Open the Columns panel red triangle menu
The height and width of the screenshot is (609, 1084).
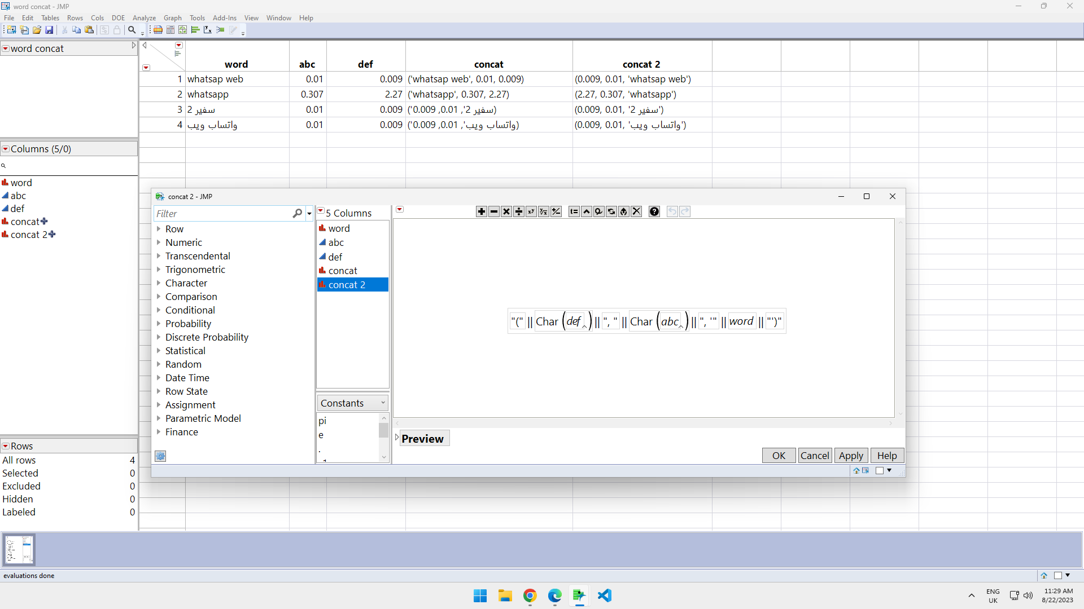point(5,148)
